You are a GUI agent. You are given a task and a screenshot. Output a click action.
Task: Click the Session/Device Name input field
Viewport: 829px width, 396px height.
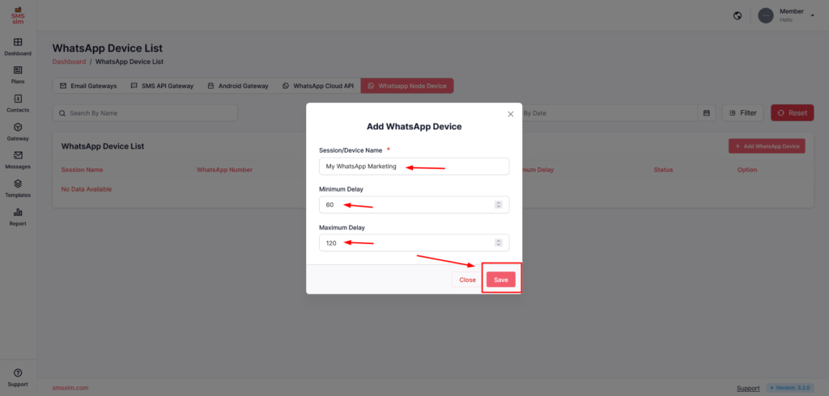414,166
